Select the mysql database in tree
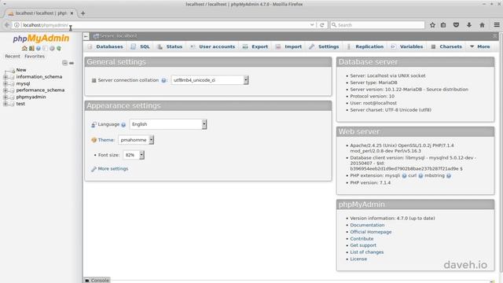Image resolution: width=503 pixels, height=283 pixels. [x=23, y=84]
